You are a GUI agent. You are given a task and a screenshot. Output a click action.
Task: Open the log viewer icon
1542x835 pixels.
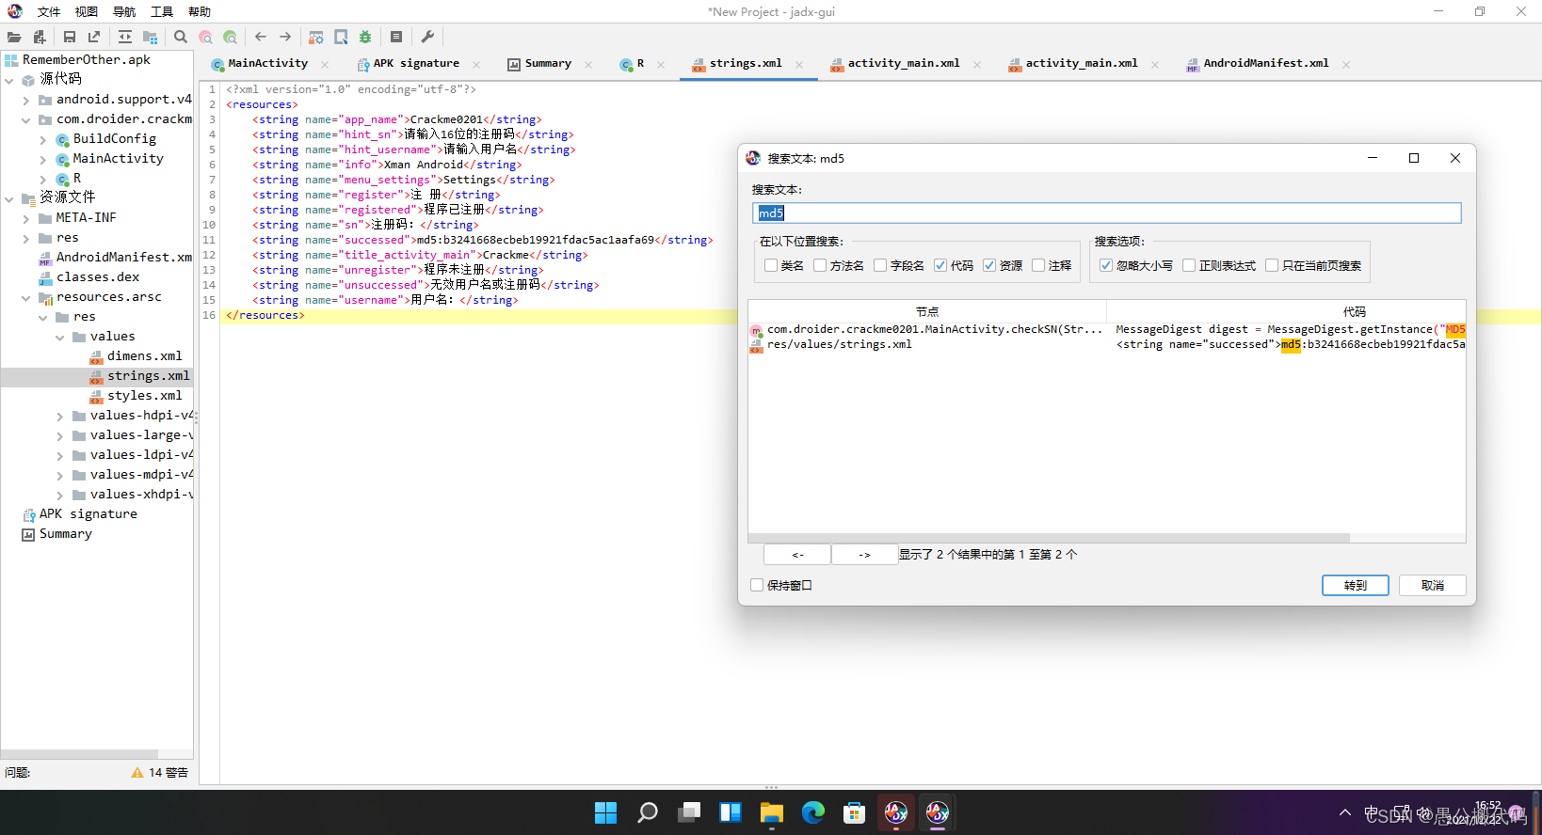pyautogui.click(x=396, y=37)
